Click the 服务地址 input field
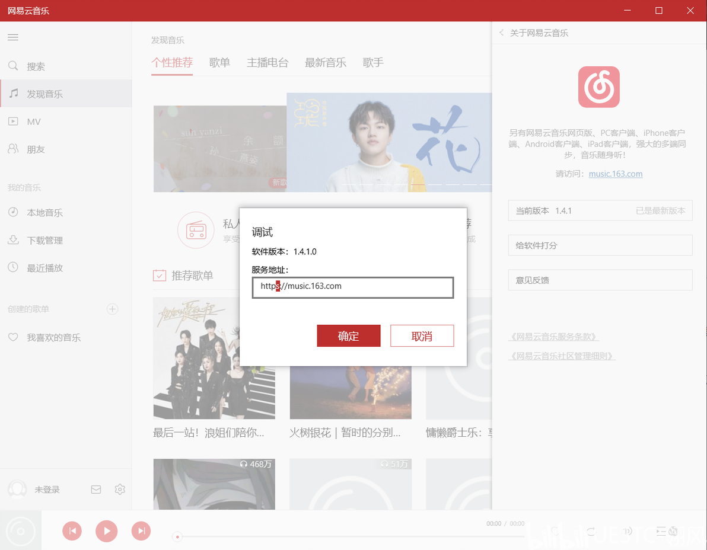 click(352, 287)
